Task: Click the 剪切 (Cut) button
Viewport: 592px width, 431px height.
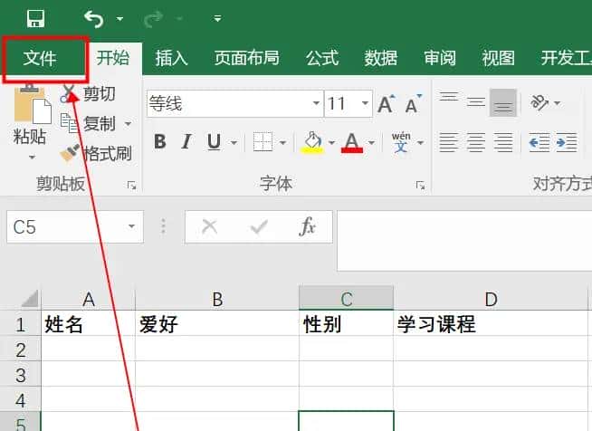Action: point(89,93)
